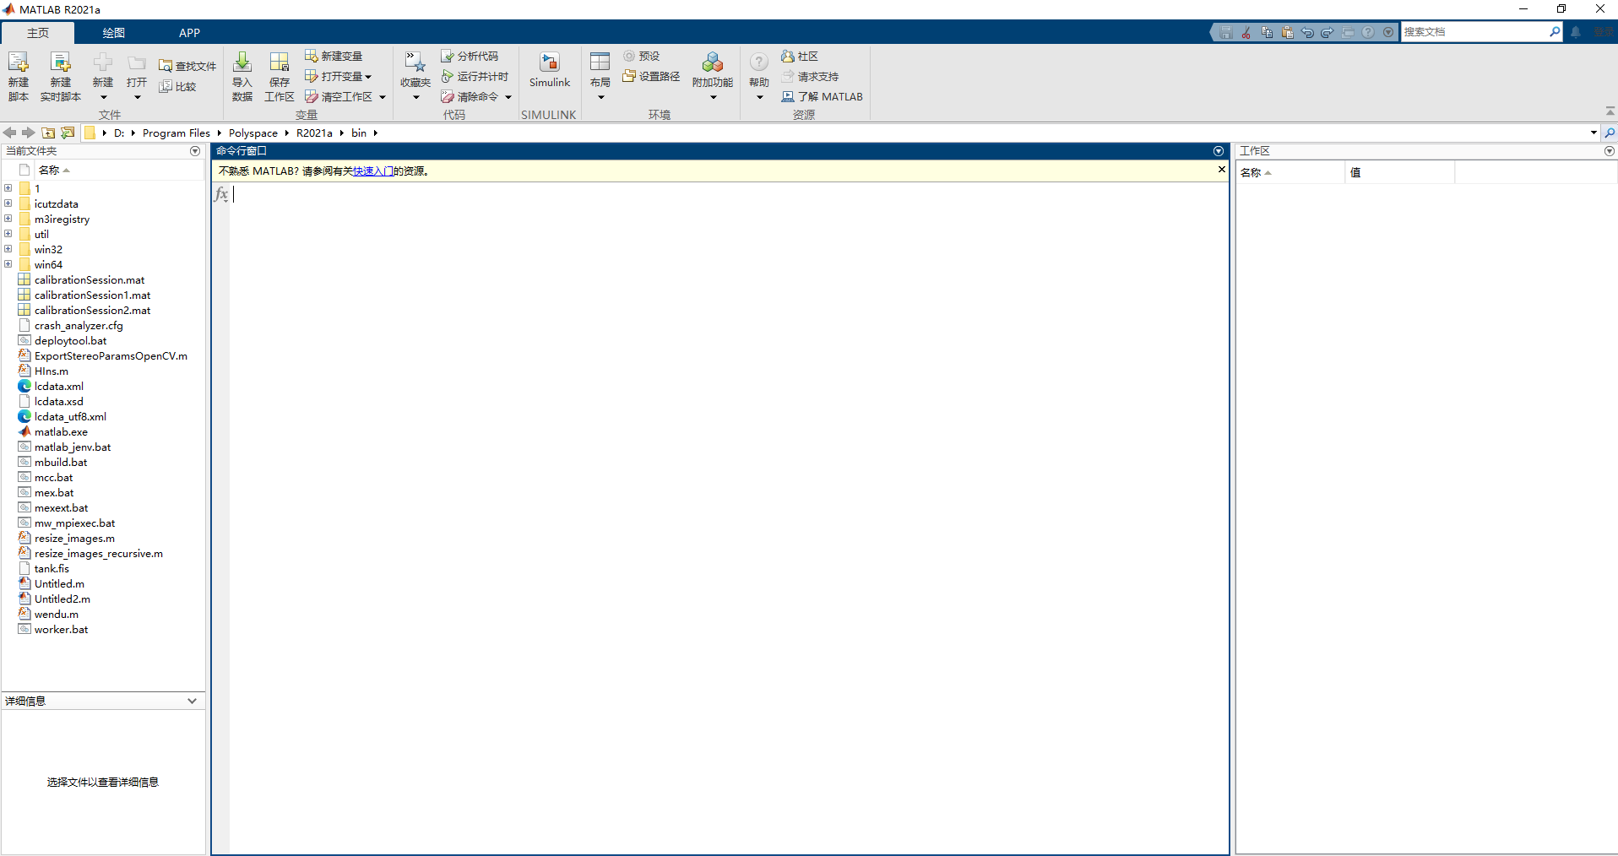Click Learn MATLAB (了解 MATLAB)
Screen dimensions: 1618x856
[x=823, y=96]
